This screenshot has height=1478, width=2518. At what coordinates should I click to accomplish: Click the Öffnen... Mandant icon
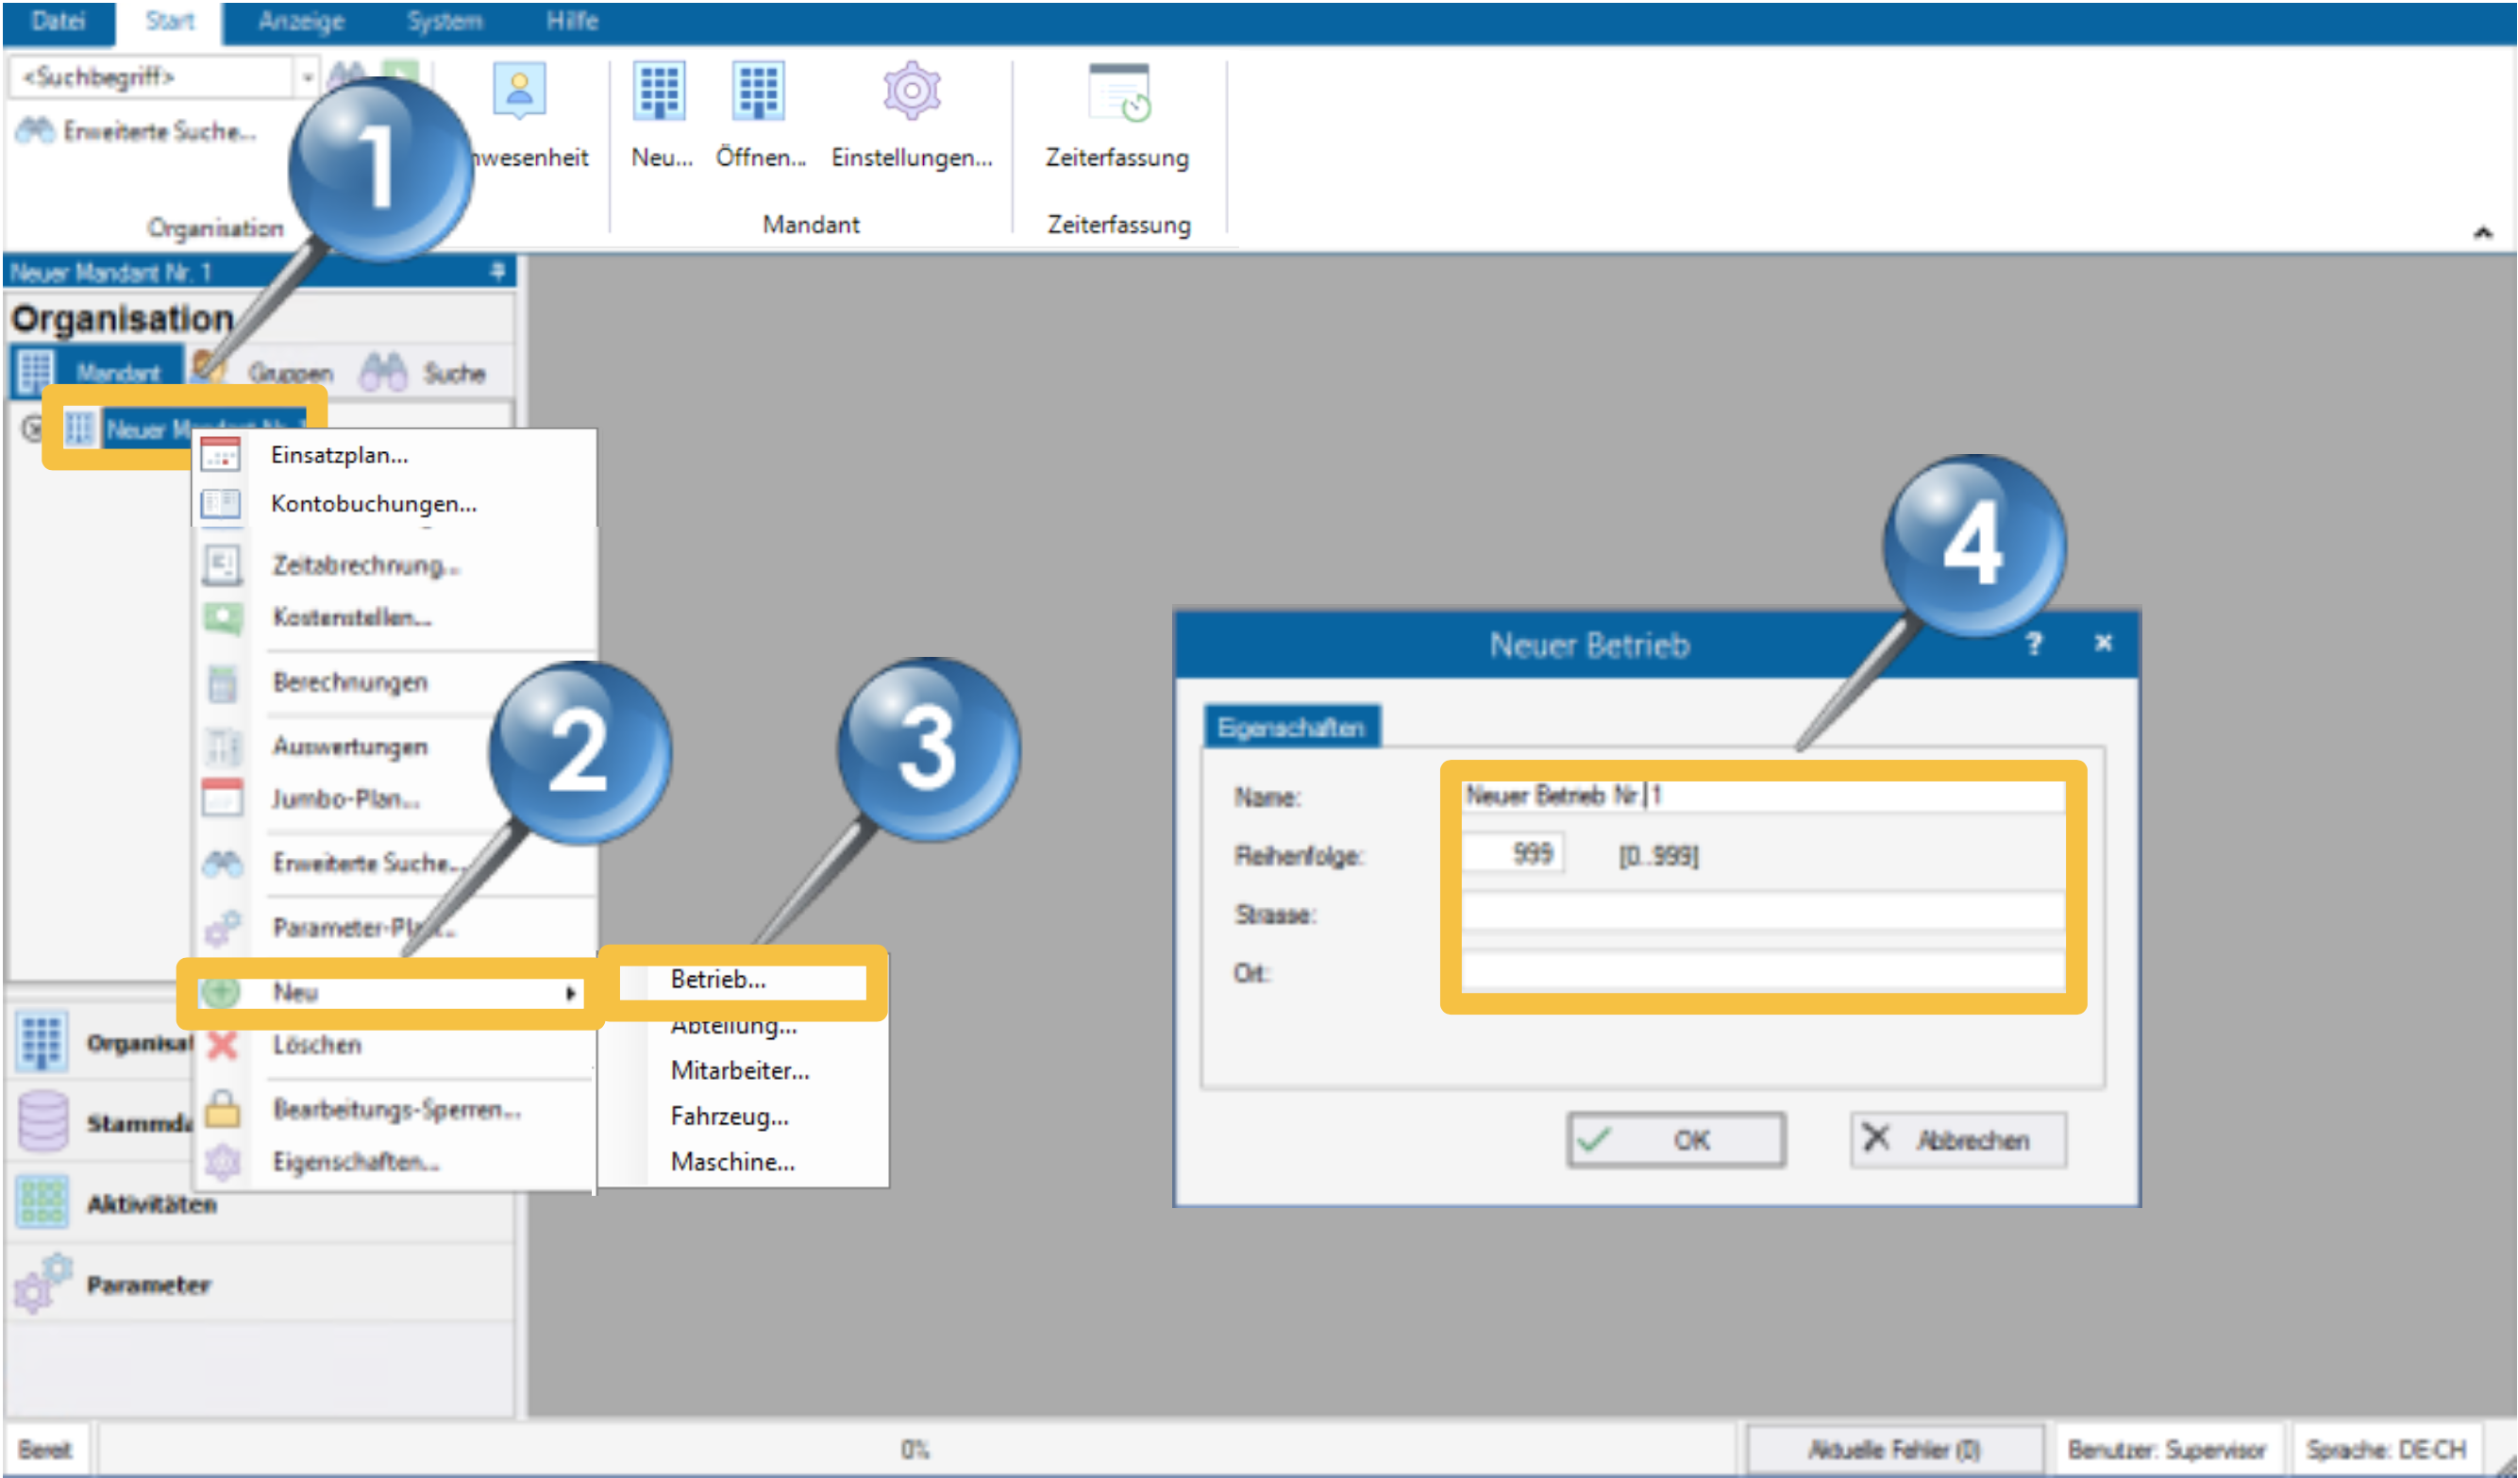[x=758, y=92]
